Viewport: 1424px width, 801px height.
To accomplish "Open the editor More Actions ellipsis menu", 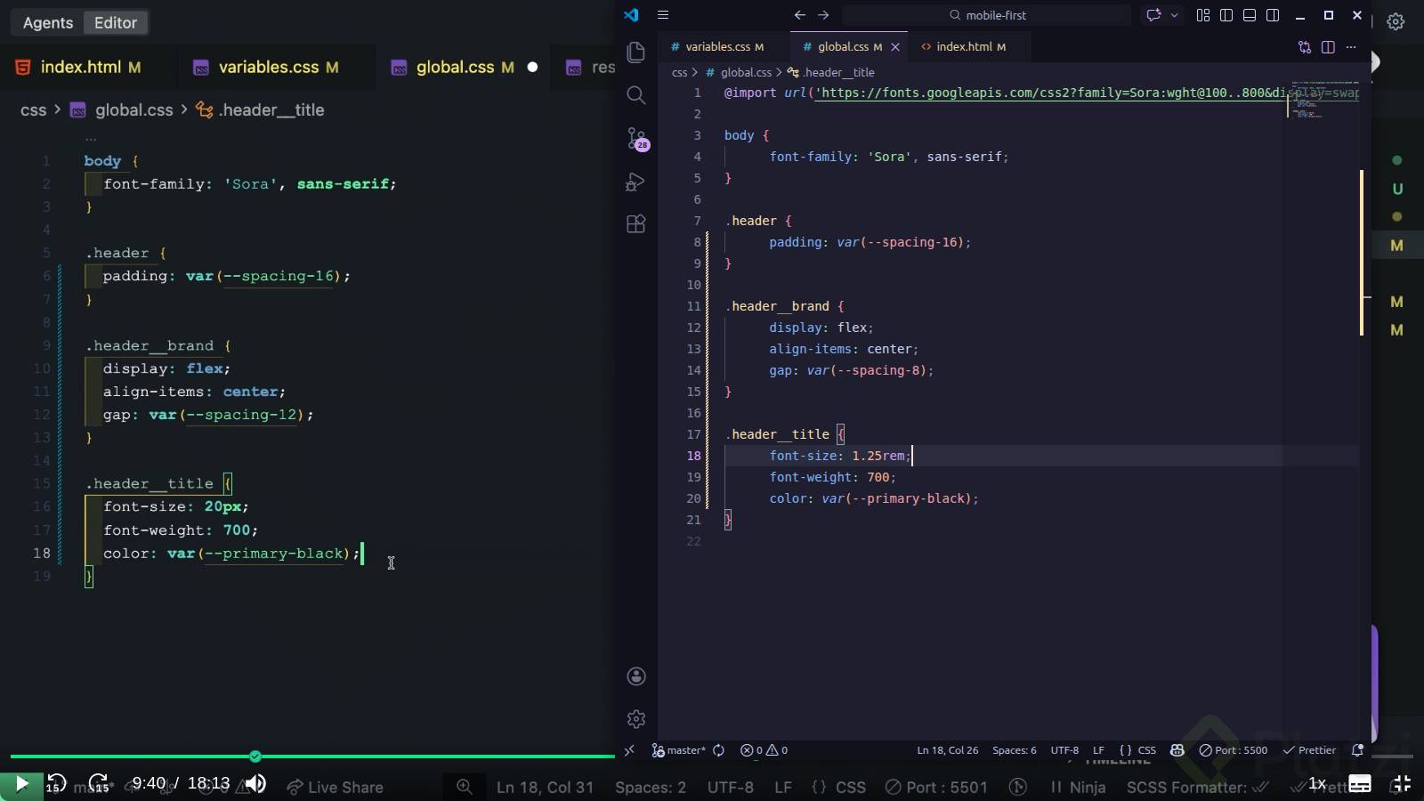I will tap(1351, 47).
